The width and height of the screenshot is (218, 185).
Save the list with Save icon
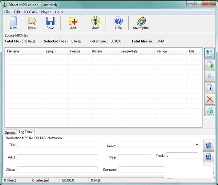(x=51, y=23)
